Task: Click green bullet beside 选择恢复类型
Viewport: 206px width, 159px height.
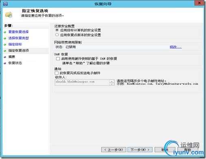Action: (5, 38)
